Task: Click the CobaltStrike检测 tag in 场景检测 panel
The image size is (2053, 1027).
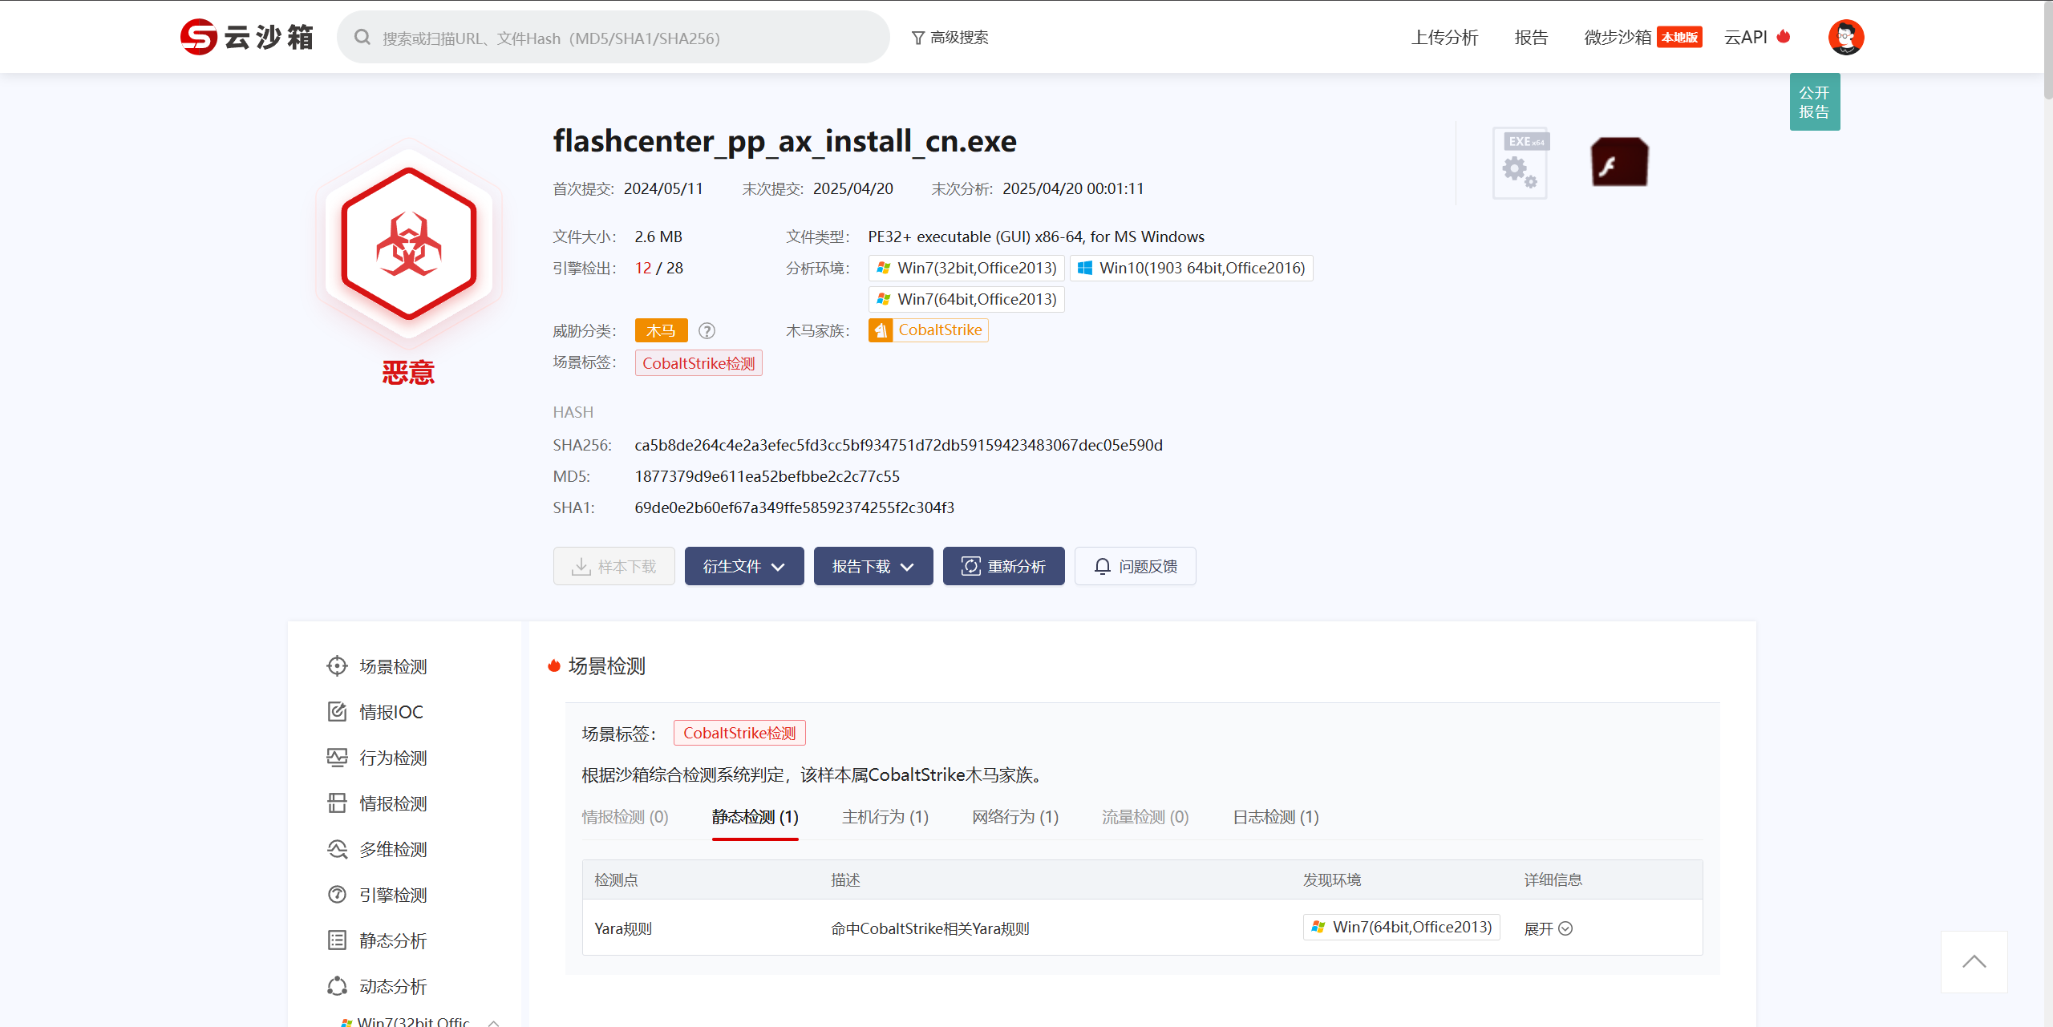Action: coord(739,733)
